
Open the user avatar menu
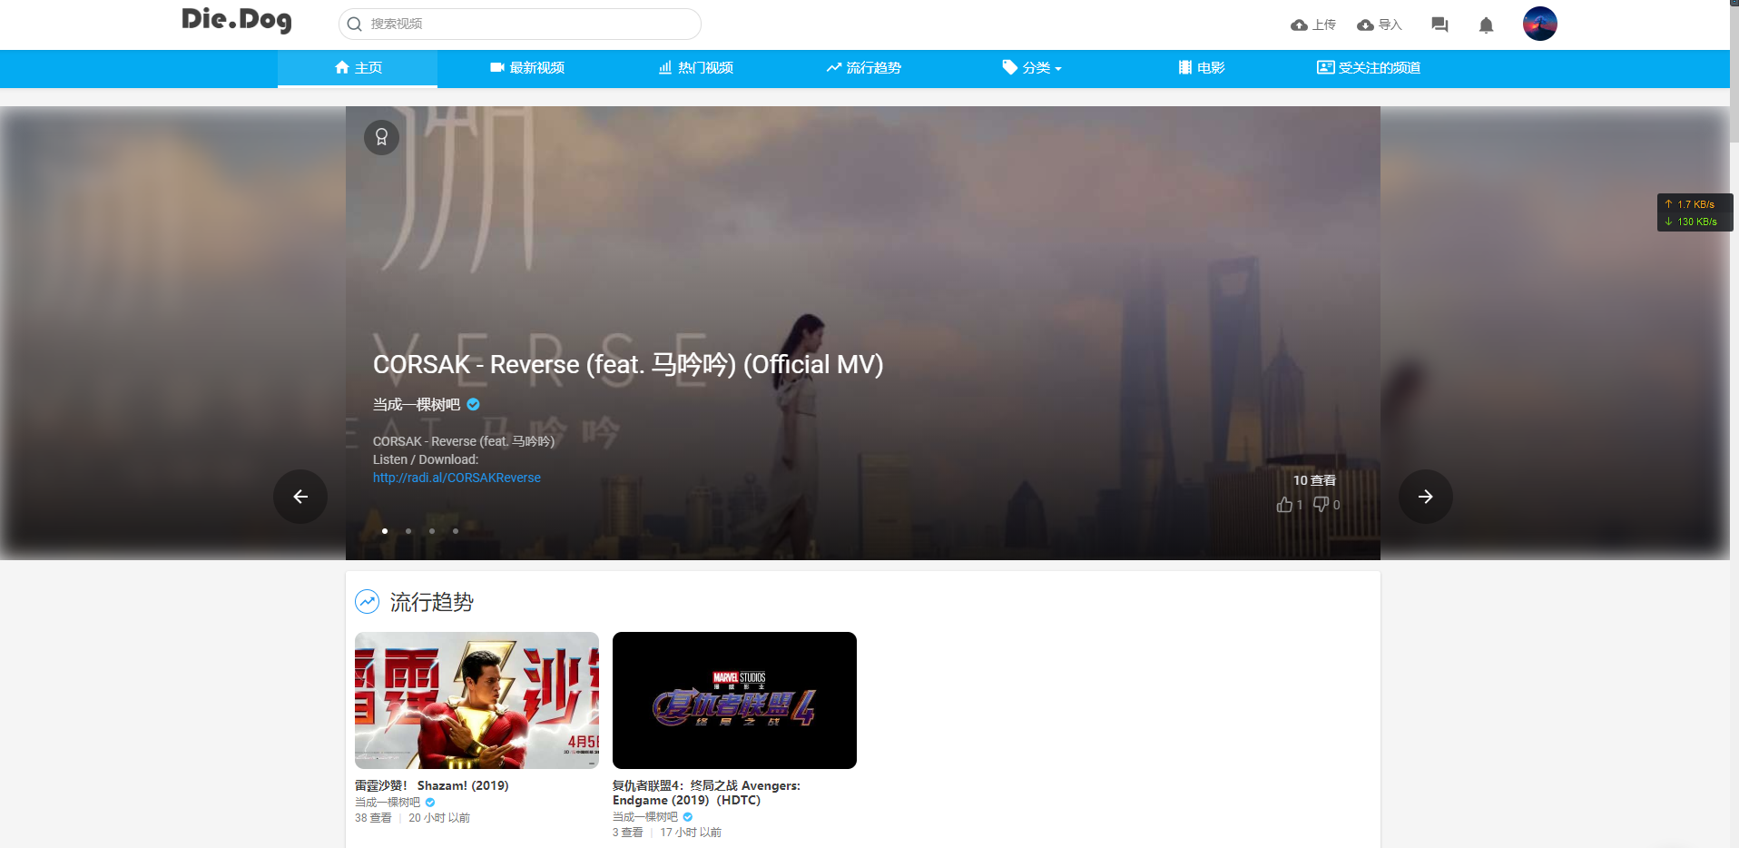[x=1539, y=24]
